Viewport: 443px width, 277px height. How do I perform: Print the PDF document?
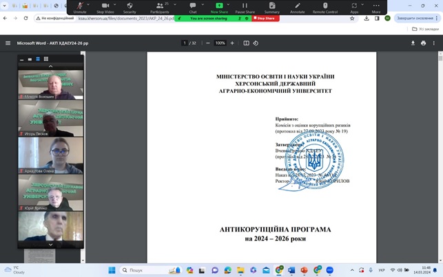[x=423, y=43]
